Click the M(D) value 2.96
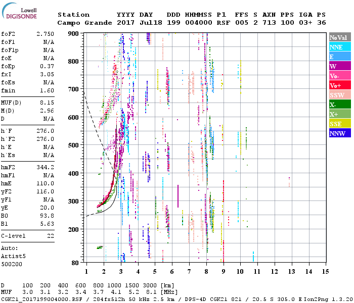This screenshot has height=303, width=354. point(47,111)
